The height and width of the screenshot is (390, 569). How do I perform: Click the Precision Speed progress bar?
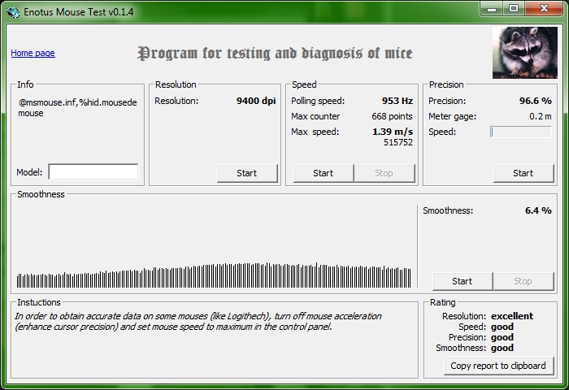(521, 132)
